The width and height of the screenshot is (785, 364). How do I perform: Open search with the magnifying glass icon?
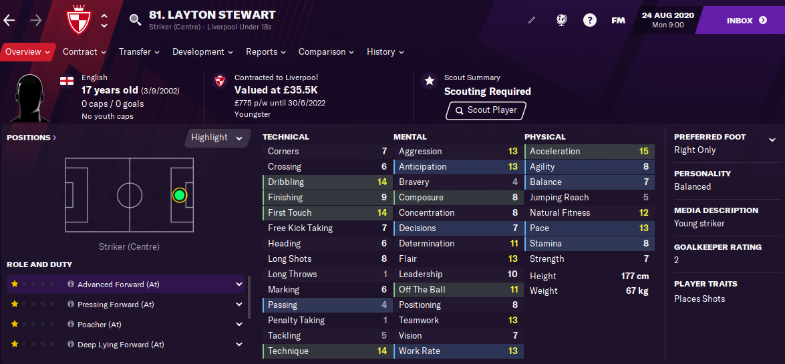click(135, 20)
